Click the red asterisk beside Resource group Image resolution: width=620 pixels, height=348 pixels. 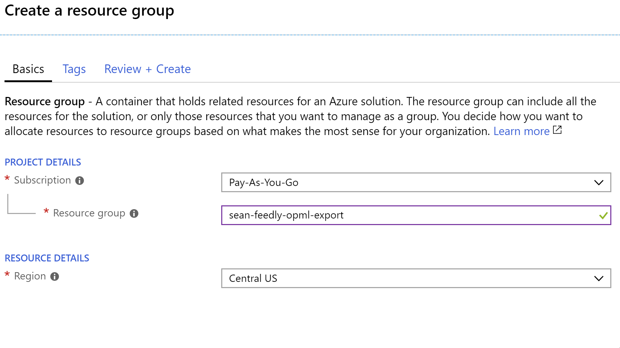coord(46,211)
